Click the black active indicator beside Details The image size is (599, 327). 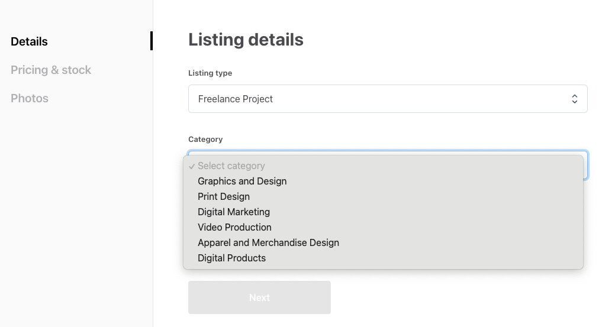[152, 41]
